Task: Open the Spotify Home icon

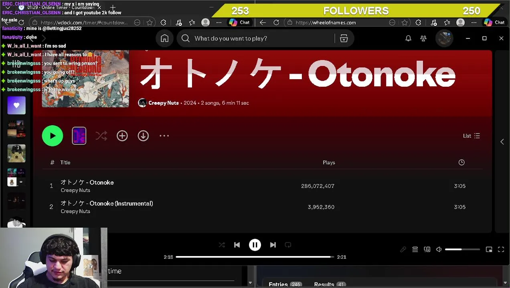Action: click(x=164, y=38)
